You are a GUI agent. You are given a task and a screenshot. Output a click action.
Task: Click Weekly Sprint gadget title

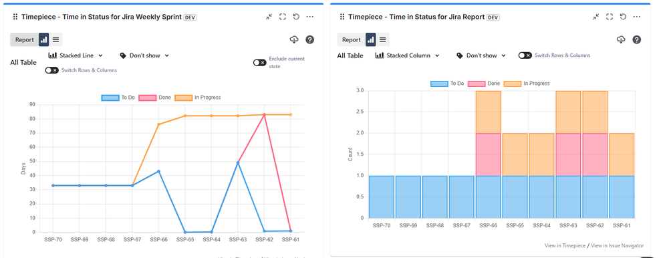click(101, 17)
